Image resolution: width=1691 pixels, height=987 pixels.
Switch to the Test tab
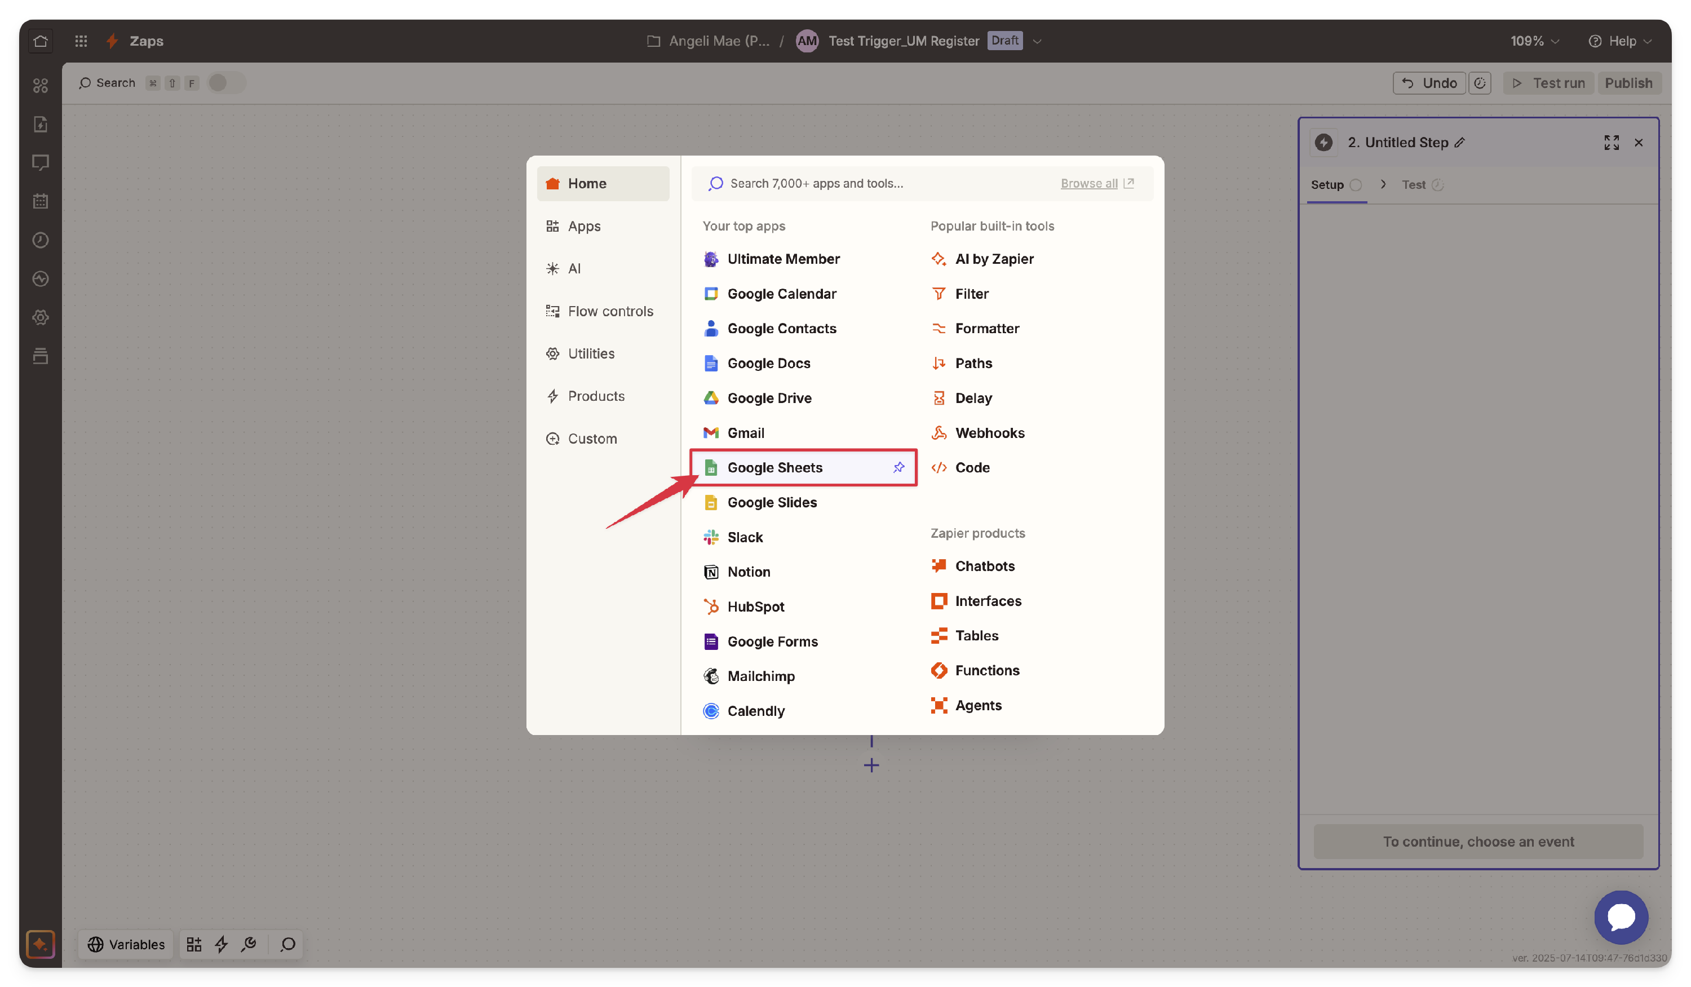(x=1422, y=184)
